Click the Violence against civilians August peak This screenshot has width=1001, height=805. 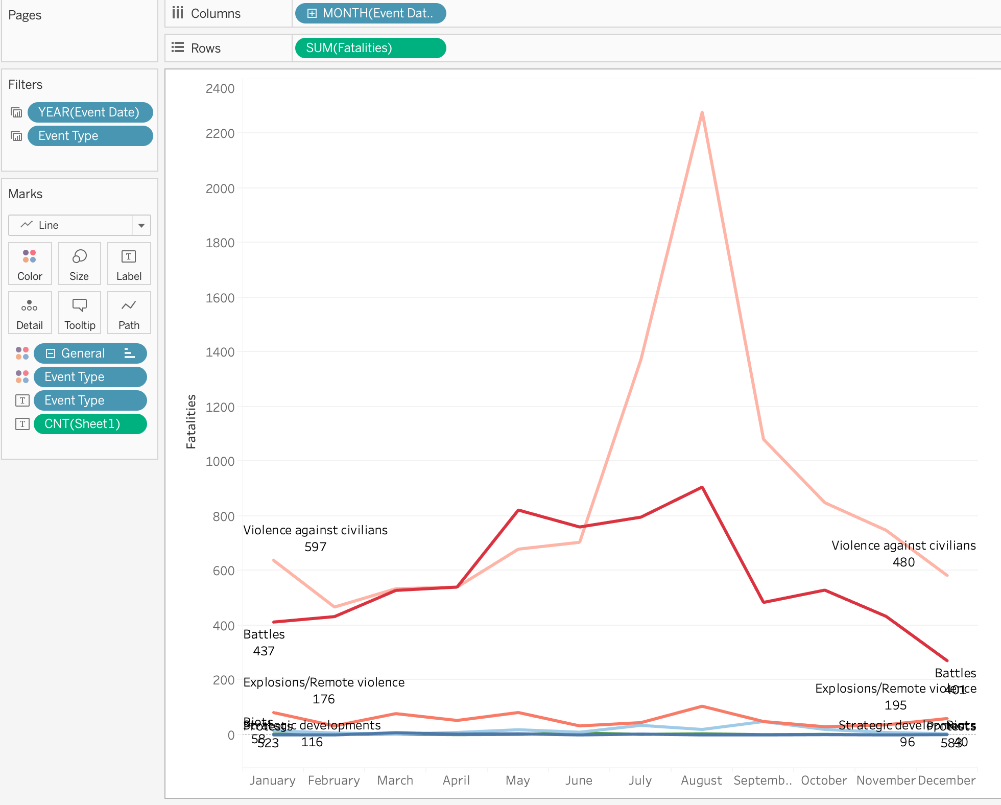(702, 113)
